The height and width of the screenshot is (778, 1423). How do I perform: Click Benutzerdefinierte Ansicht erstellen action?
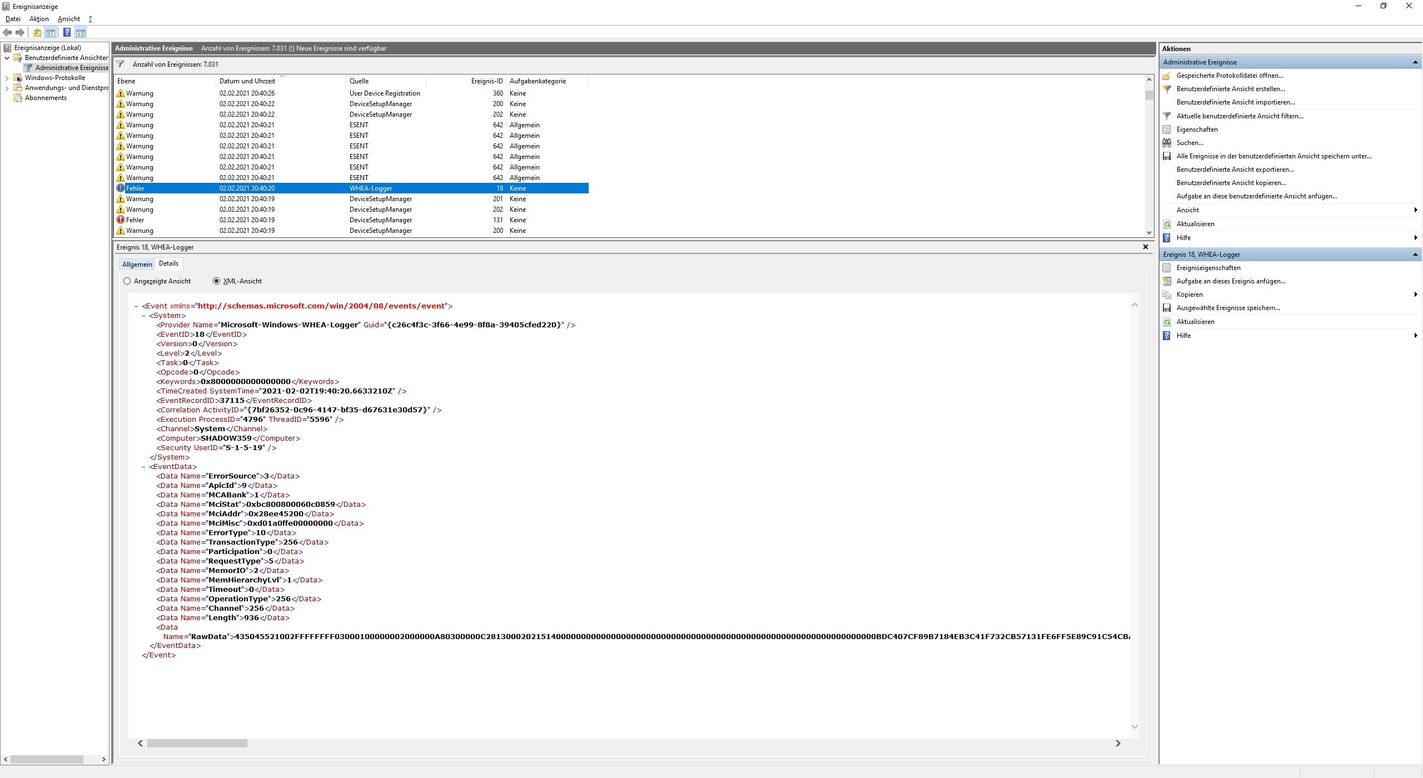(1230, 89)
